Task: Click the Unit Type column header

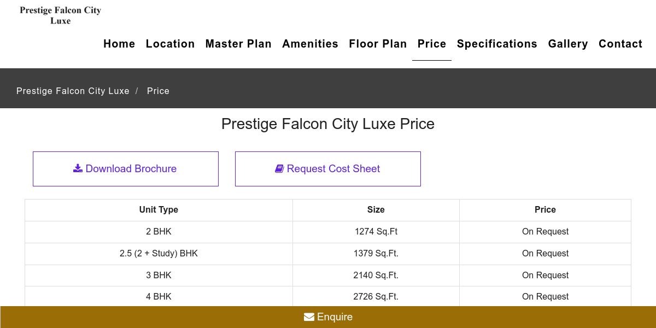Action: (159, 210)
